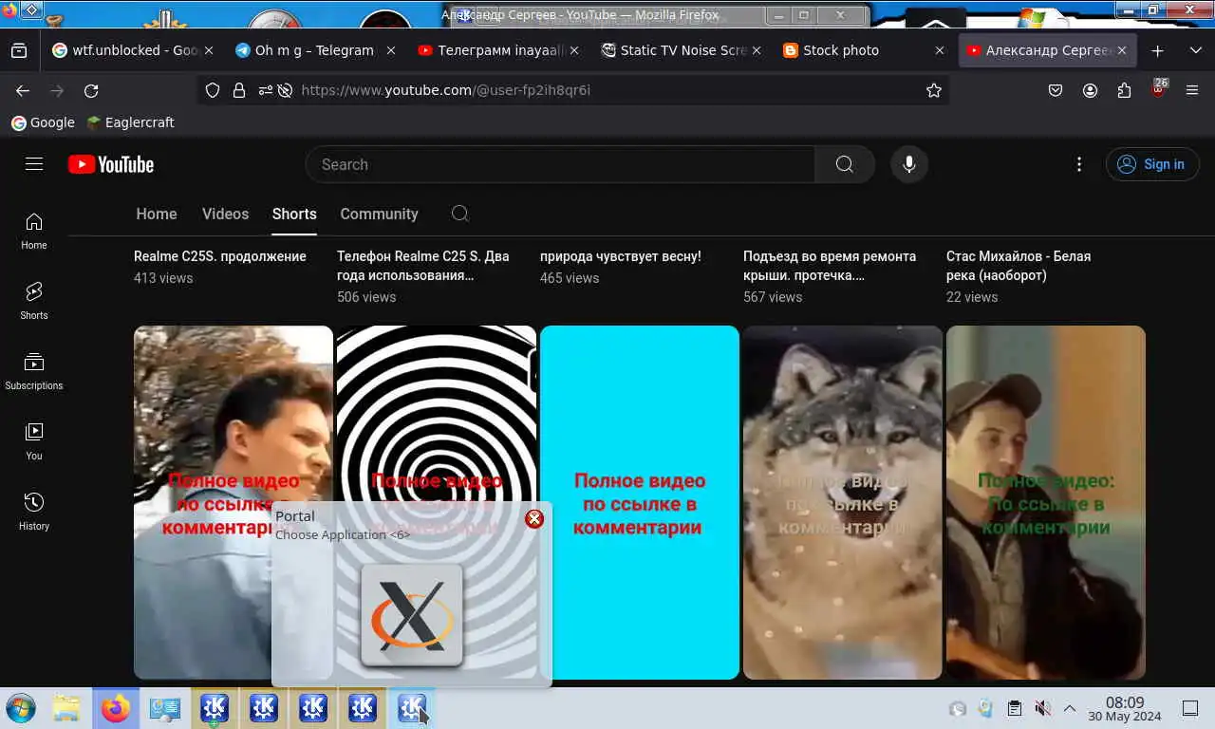The height and width of the screenshot is (729, 1215).
Task: Open short 'Подъезд во время ремонта крыши'
Action: coord(830,266)
